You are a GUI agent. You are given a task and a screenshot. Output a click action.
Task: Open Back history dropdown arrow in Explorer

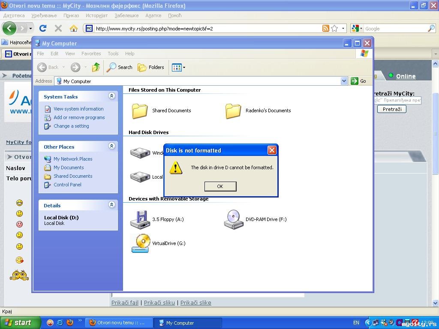point(63,67)
